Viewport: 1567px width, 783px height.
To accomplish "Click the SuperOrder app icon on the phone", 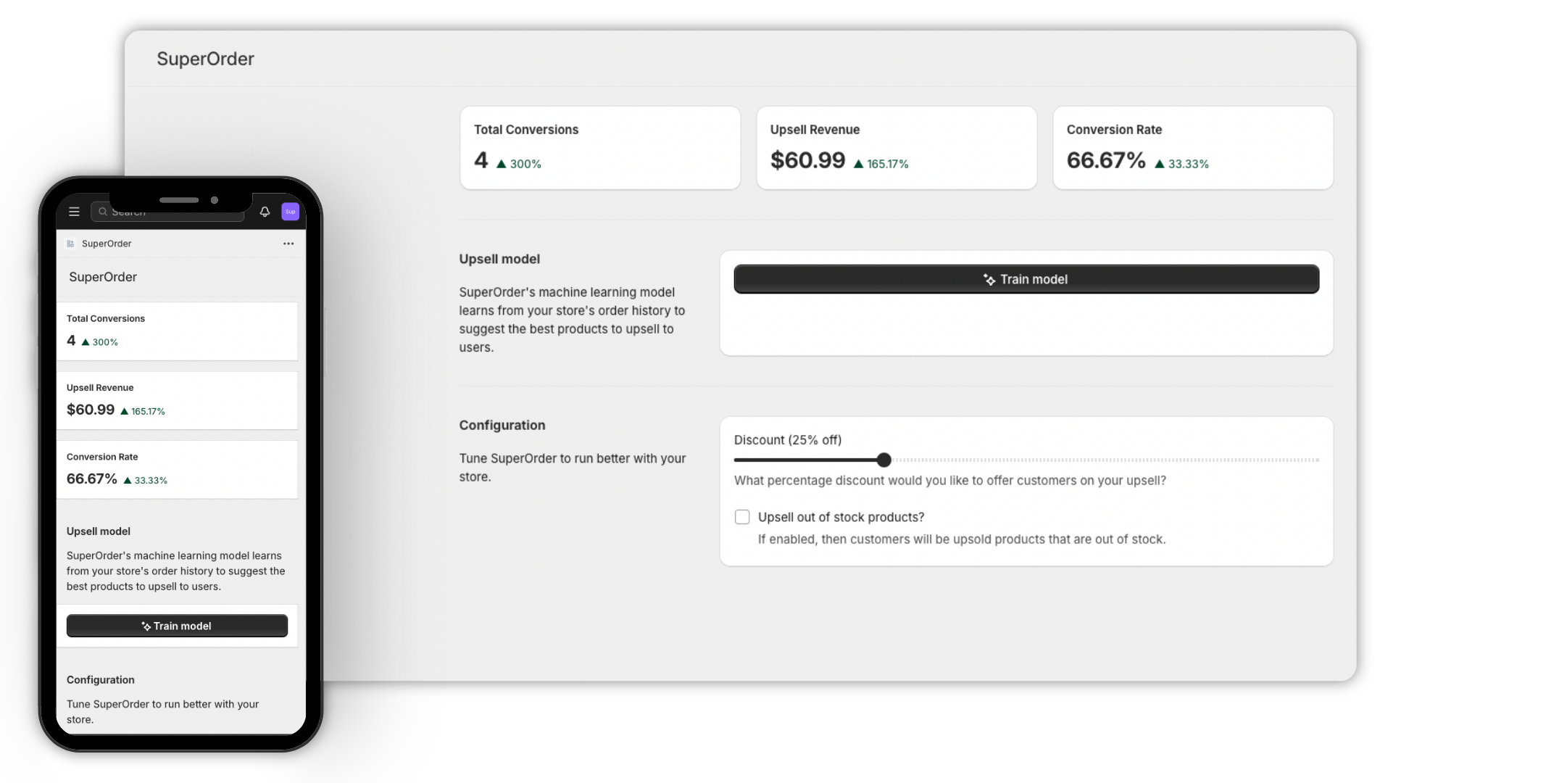I will [x=70, y=244].
